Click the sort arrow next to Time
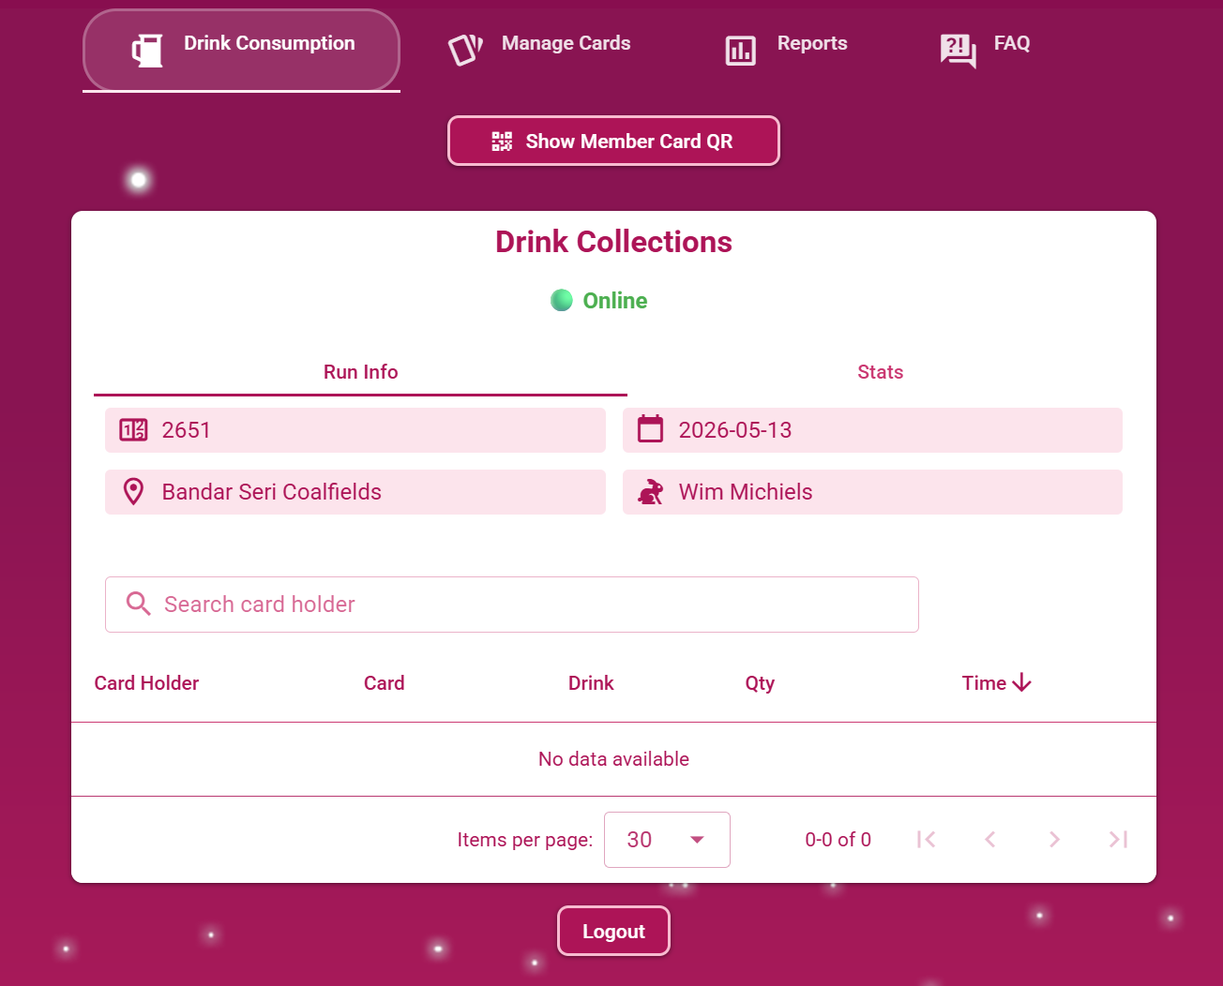Viewport: 1223px width, 986px height. pos(1022,683)
